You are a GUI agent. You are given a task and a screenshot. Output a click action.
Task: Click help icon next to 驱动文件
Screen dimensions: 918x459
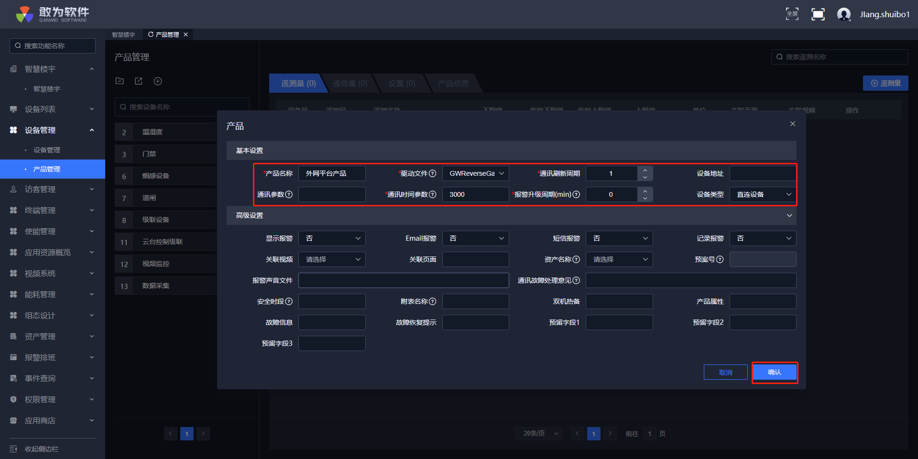tap(432, 173)
